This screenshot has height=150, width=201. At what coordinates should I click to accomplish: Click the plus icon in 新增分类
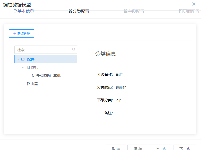coord(15,34)
